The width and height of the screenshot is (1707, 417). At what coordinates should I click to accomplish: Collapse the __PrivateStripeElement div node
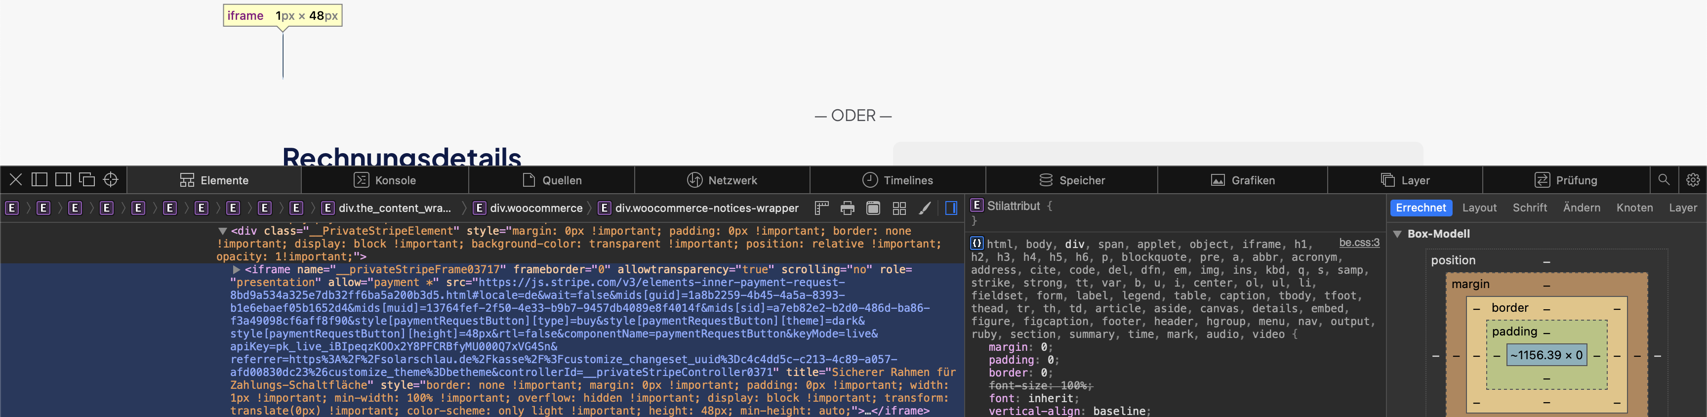223,231
